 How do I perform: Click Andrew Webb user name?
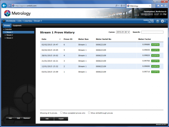[148, 20]
